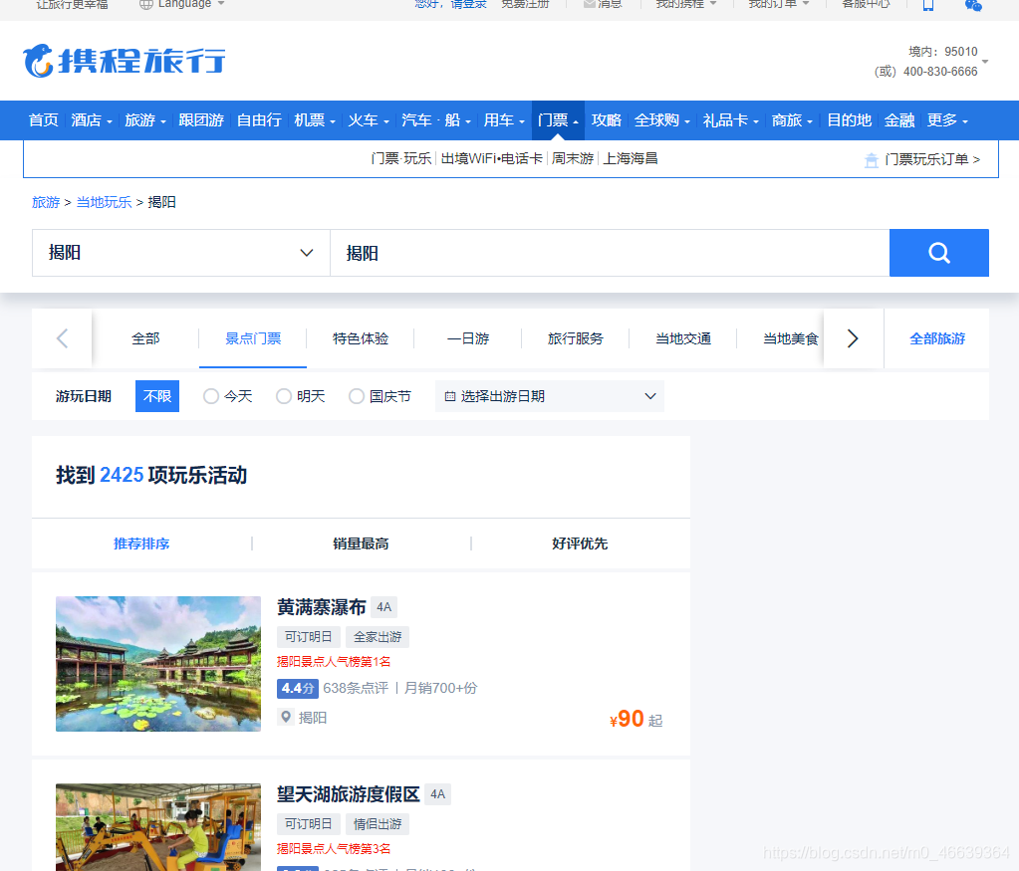1019x871 pixels.
Task: Sort by 好评优先
Action: pyautogui.click(x=580, y=544)
